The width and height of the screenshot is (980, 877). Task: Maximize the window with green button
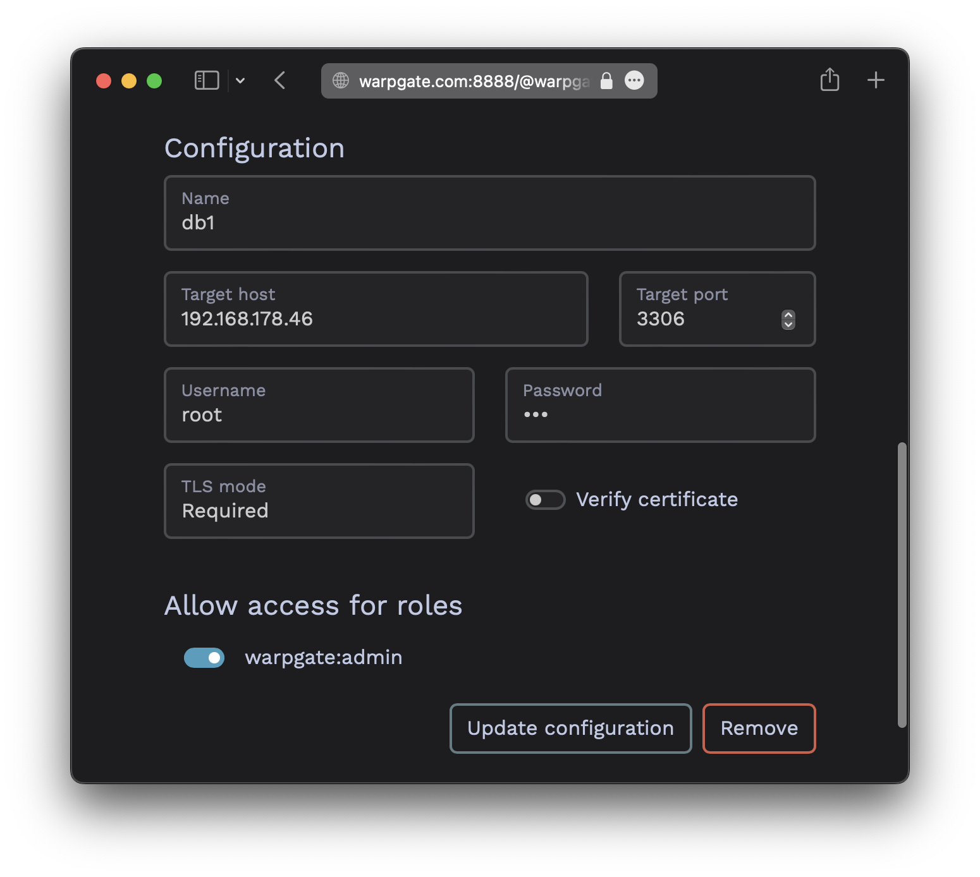154,81
